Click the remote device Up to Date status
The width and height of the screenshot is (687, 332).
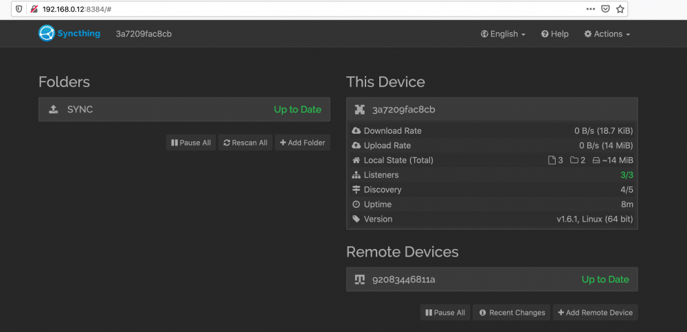[x=605, y=279]
